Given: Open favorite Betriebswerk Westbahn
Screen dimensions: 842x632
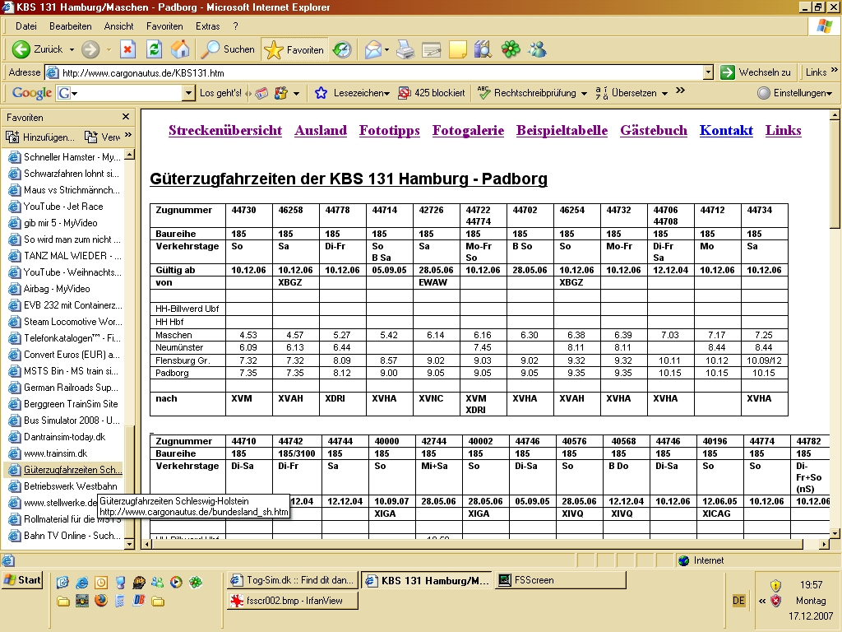Looking at the screenshot, I should [x=62, y=486].
